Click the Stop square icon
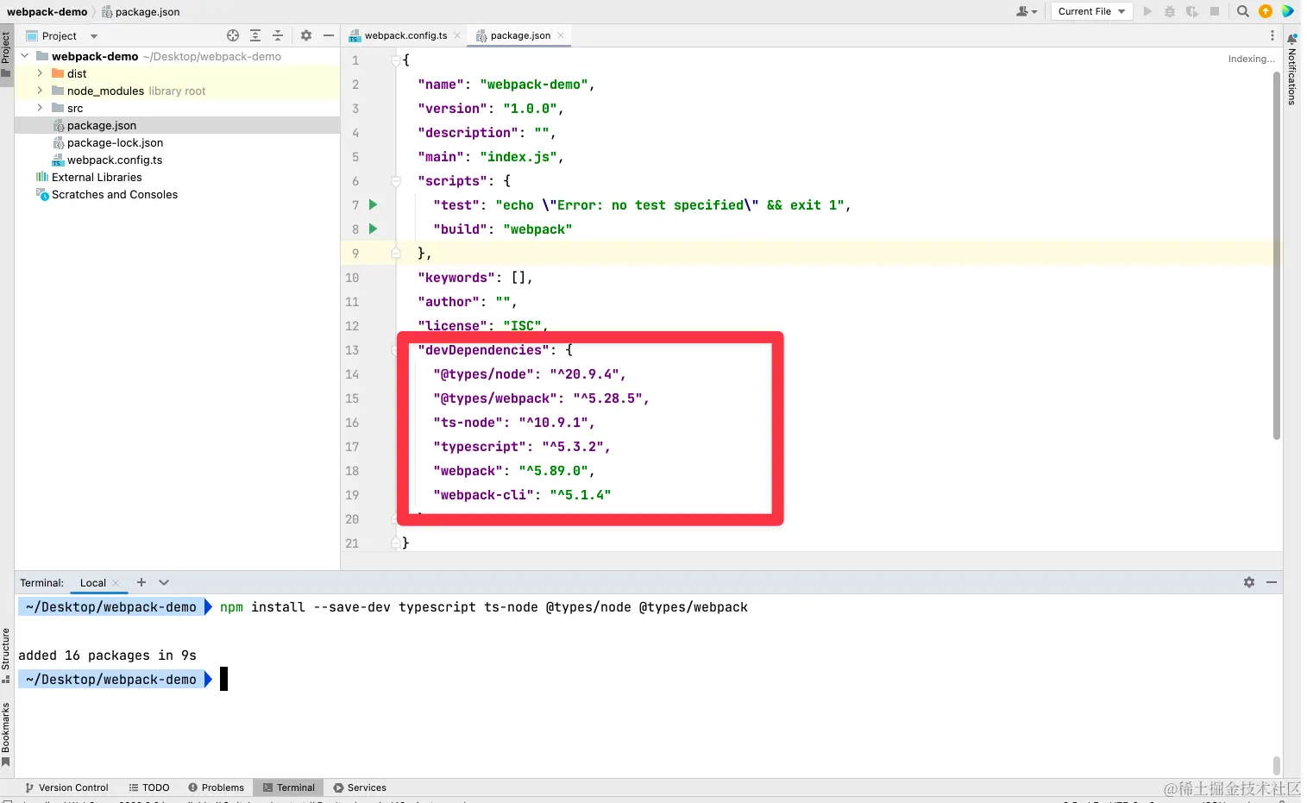This screenshot has height=803, width=1307. (x=1215, y=11)
